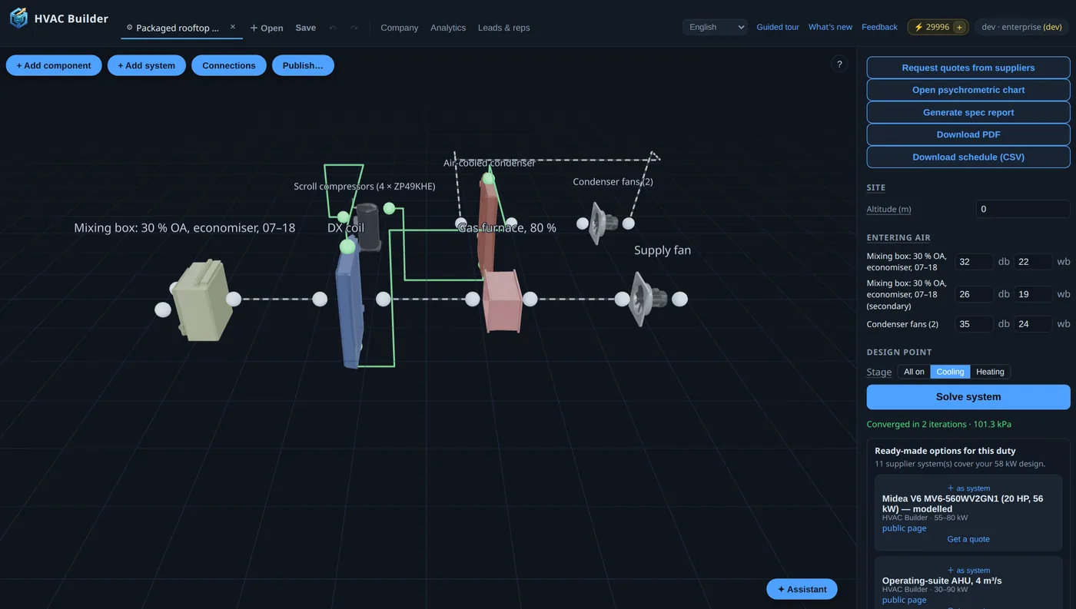Viewport: 1076px width, 609px height.
Task: Request quotes from suppliers
Action: coord(968,68)
